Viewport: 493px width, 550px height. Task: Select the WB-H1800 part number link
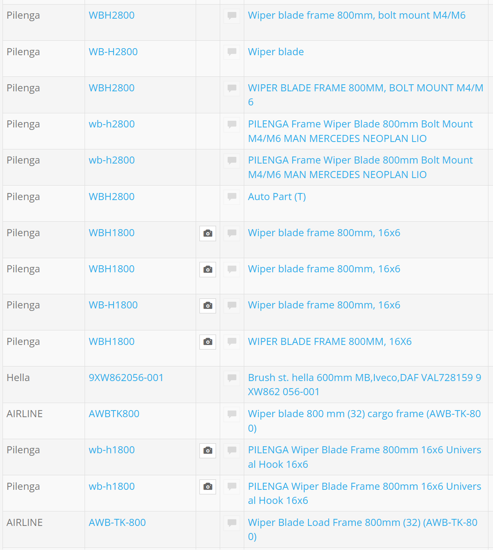pyautogui.click(x=113, y=305)
